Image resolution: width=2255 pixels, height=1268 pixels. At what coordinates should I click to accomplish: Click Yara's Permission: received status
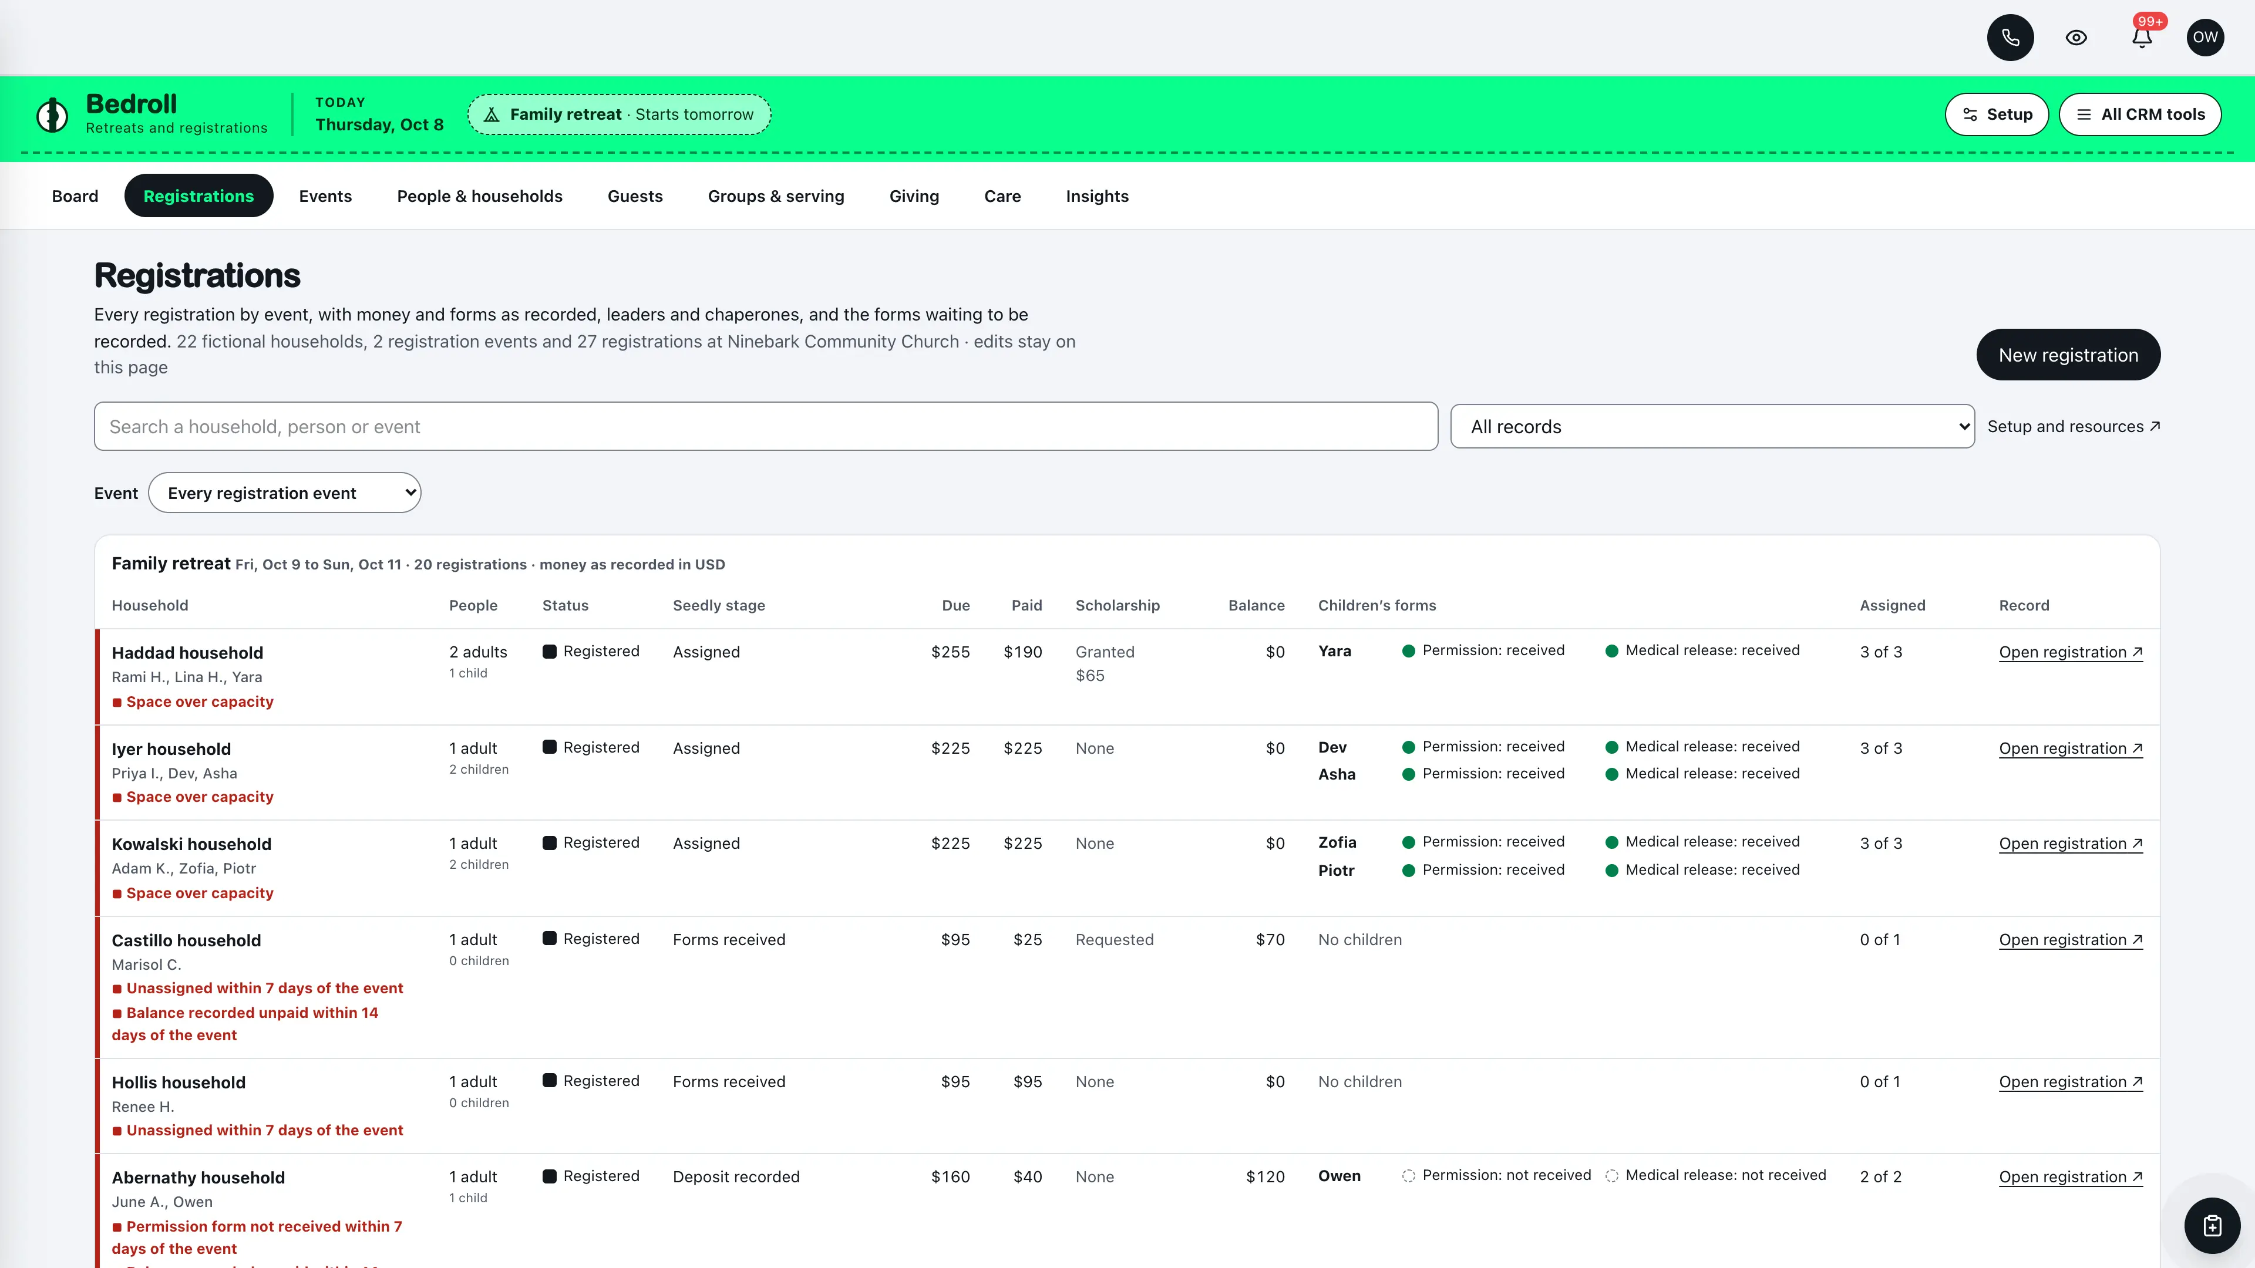[x=1483, y=650]
